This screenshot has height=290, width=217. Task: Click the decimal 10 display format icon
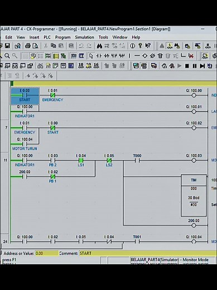point(81,66)
